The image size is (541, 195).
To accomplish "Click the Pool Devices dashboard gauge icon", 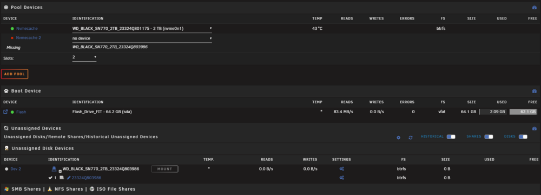I will [x=535, y=7].
